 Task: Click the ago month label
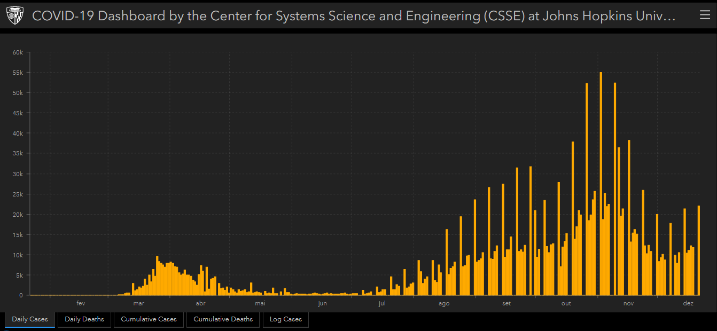[x=444, y=304]
